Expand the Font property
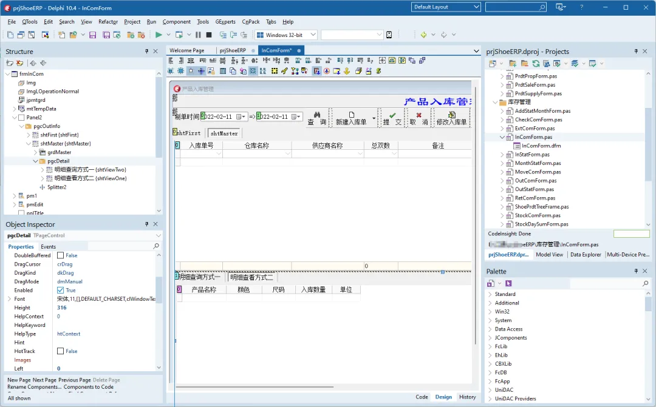Viewport: 656px width, 407px height. [9, 299]
